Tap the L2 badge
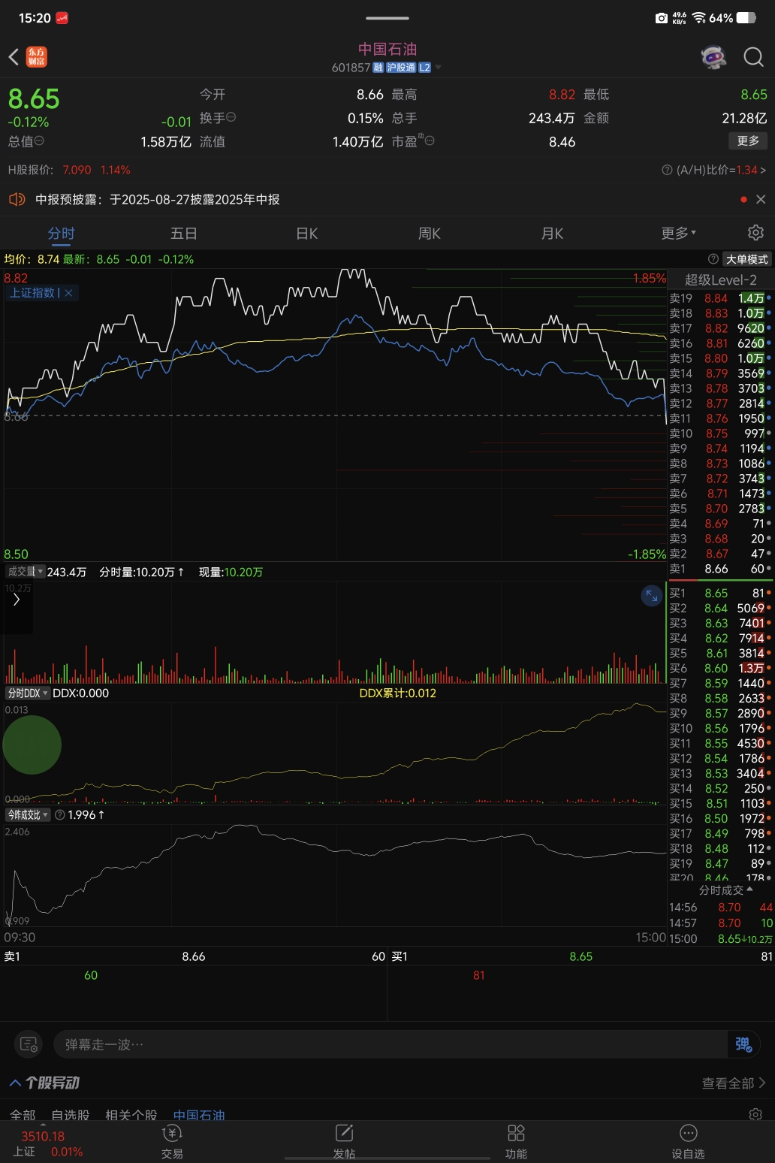This screenshot has width=775, height=1163. coord(425,68)
